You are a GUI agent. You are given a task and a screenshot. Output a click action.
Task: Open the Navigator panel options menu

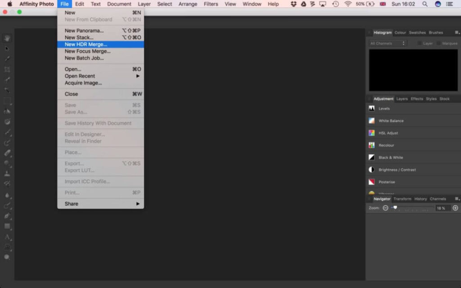tap(457, 199)
